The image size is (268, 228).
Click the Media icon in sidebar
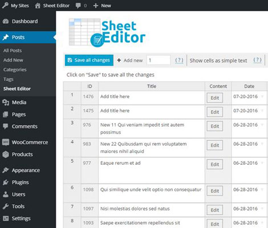point(6,103)
